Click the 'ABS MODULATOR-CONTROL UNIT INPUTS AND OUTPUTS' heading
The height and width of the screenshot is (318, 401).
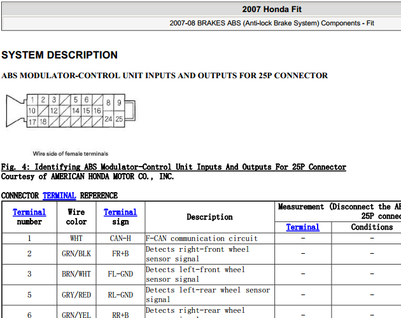click(164, 76)
